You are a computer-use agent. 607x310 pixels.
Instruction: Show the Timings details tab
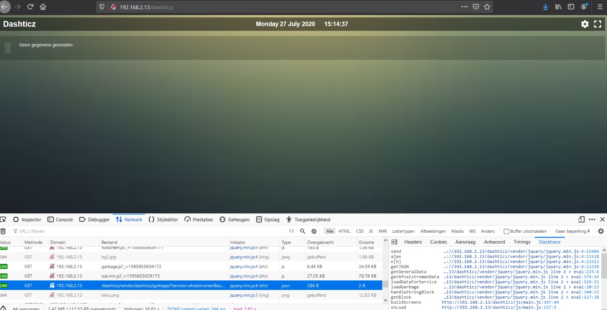tap(522, 242)
